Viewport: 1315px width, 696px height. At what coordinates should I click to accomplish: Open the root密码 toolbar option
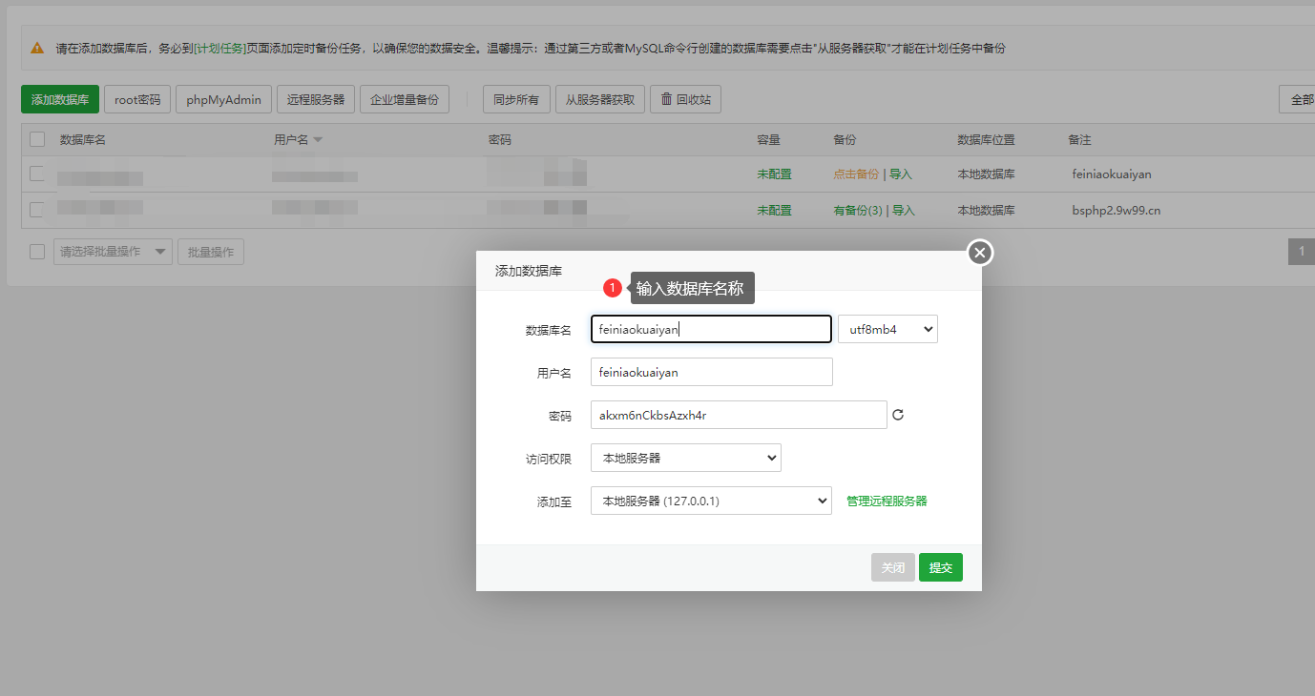[137, 99]
